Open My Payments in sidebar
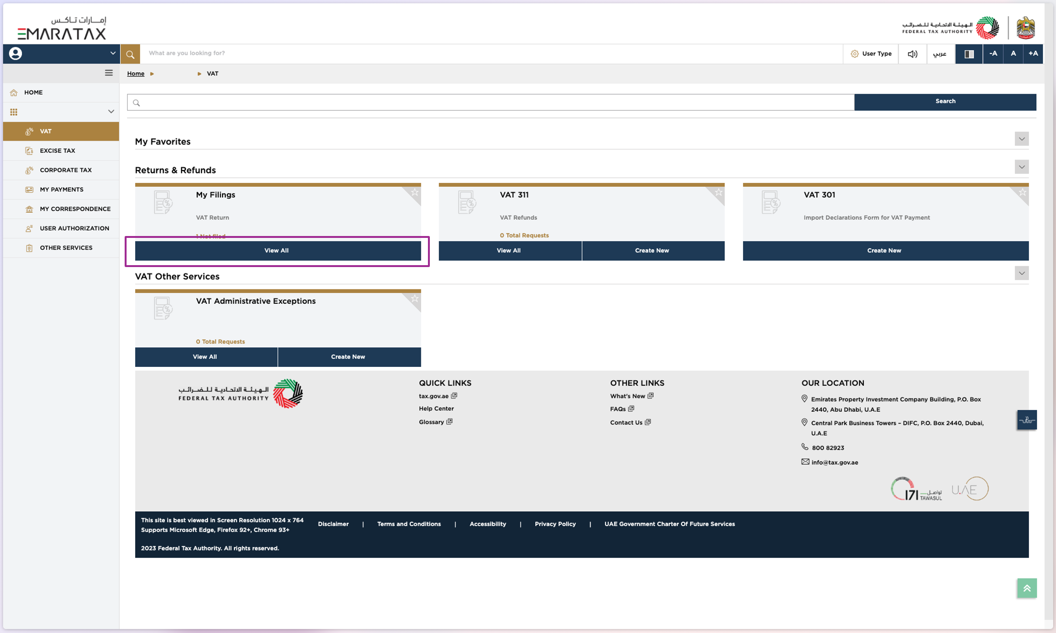The height and width of the screenshot is (633, 1056). tap(62, 190)
